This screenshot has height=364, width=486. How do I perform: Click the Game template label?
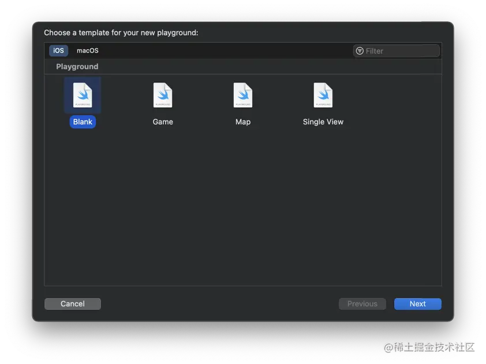(163, 122)
